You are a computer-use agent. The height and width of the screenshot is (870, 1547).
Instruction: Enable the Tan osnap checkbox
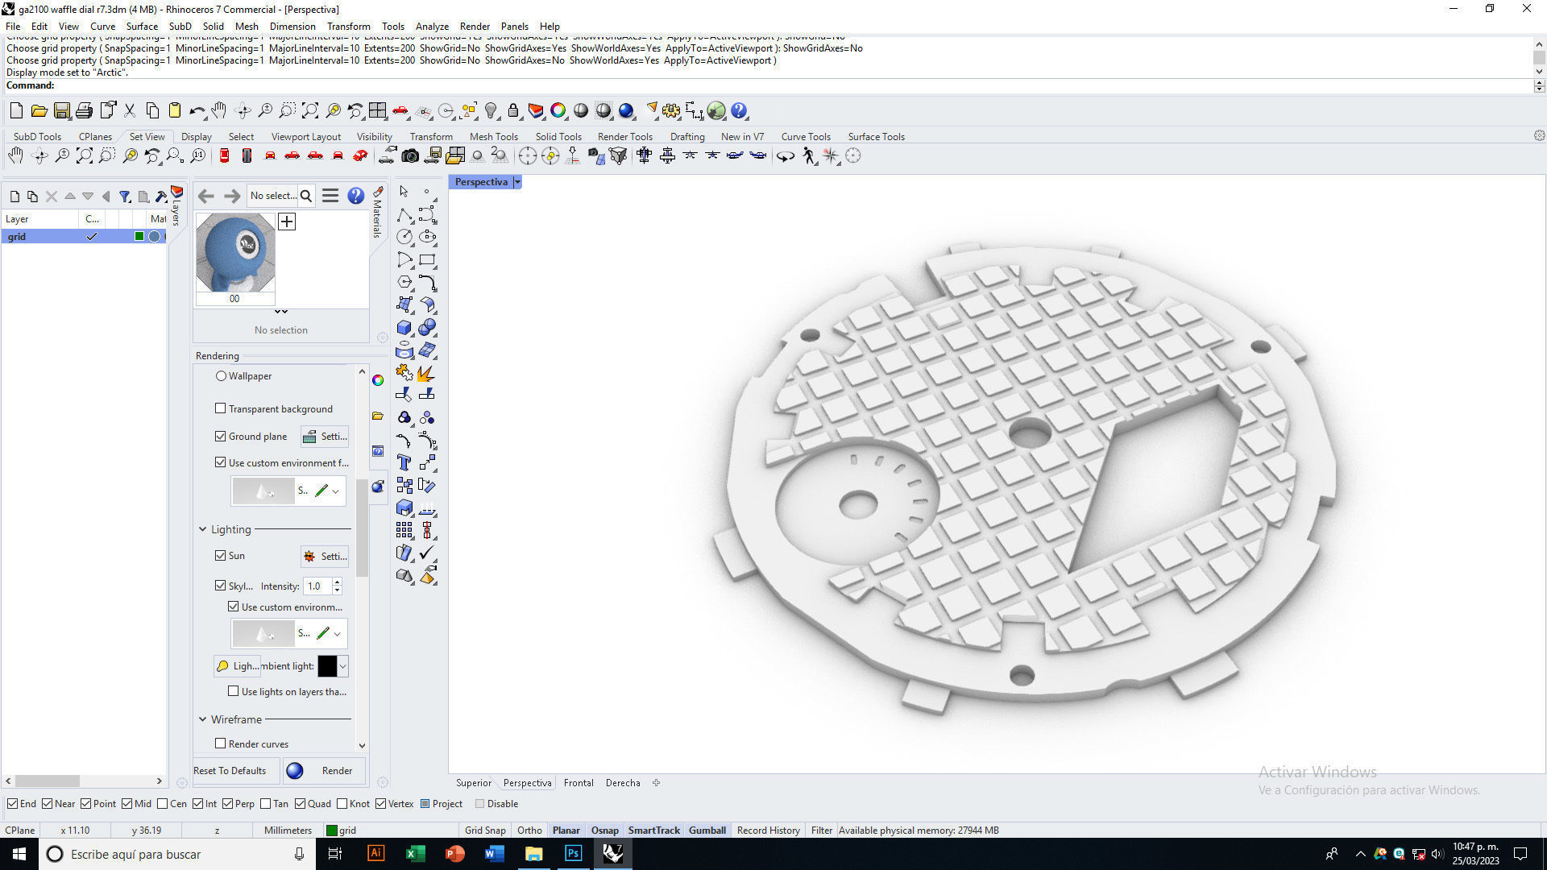(x=265, y=803)
